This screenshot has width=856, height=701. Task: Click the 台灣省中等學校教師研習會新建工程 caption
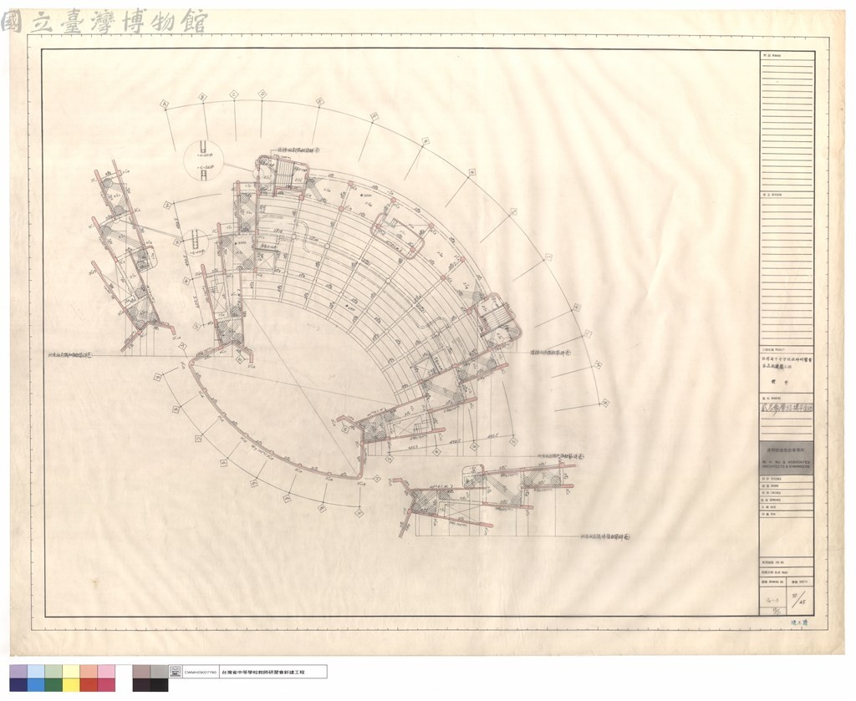tap(262, 672)
